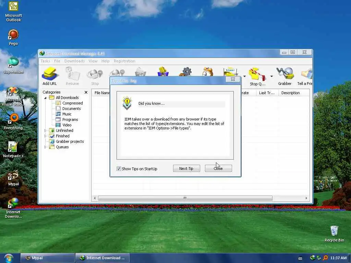Click the Windows Start orb
351x263 pixels.
[8, 258]
